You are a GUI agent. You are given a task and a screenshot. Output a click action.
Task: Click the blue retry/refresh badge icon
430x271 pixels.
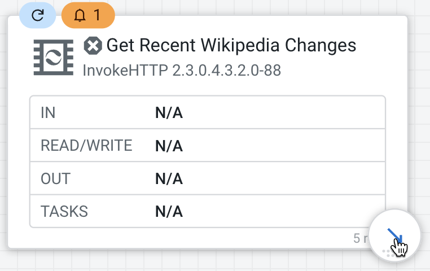tap(38, 15)
